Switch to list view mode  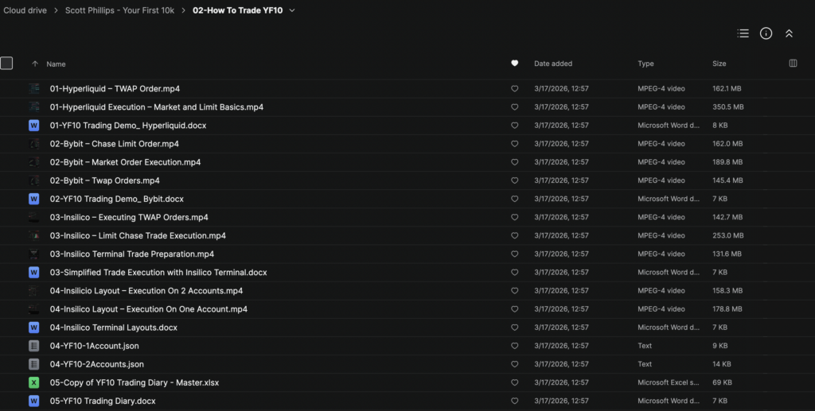(743, 33)
